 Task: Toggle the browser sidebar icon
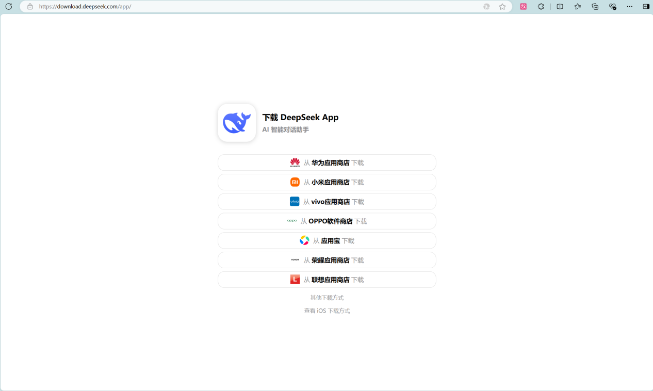(x=646, y=7)
